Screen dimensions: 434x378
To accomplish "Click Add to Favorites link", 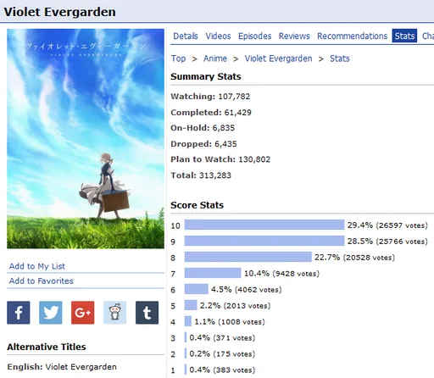I will pyautogui.click(x=42, y=281).
